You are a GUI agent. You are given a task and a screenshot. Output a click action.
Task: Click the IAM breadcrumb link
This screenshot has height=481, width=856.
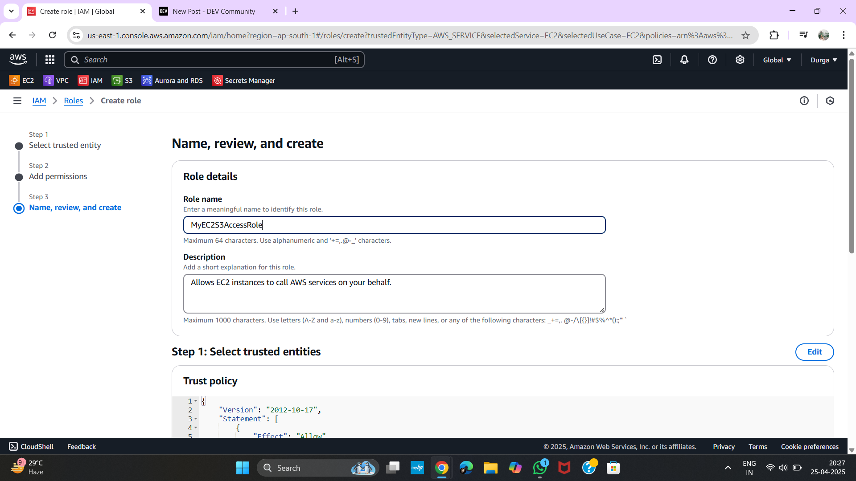pyautogui.click(x=39, y=101)
